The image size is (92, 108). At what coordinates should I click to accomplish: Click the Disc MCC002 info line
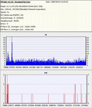(x=23, y=9)
